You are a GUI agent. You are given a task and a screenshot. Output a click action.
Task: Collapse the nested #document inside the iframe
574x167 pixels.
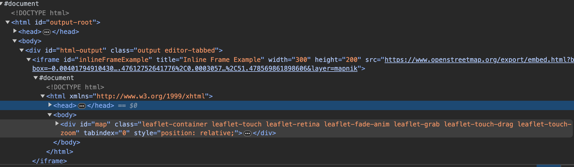click(x=36, y=78)
